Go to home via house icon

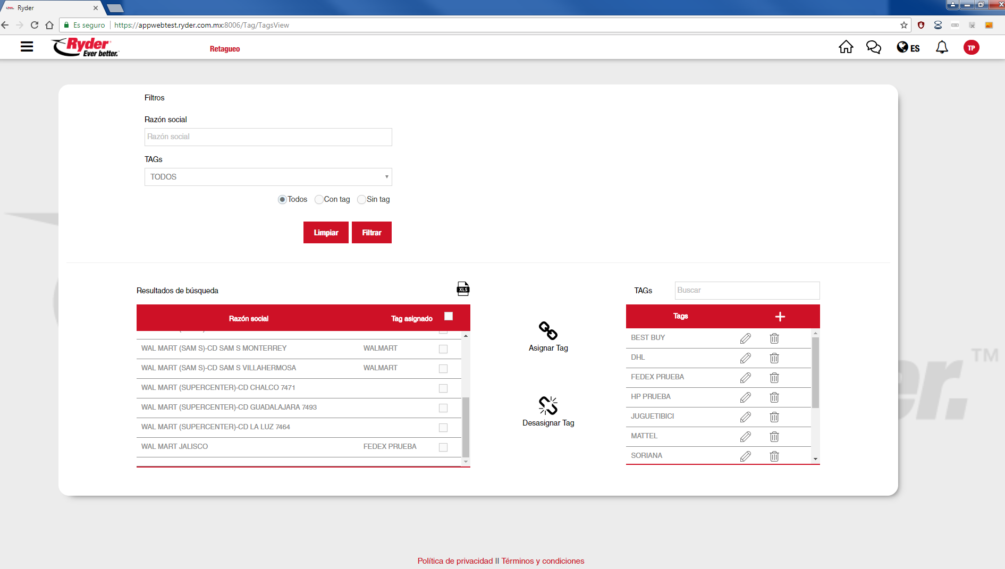pyautogui.click(x=846, y=47)
